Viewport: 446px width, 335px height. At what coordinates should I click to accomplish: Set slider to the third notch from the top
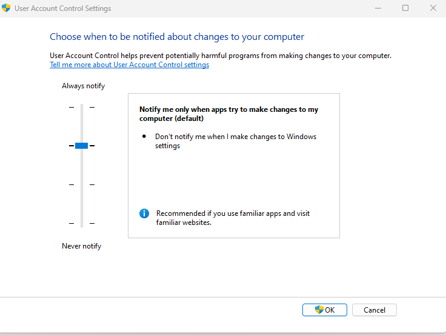pos(82,184)
